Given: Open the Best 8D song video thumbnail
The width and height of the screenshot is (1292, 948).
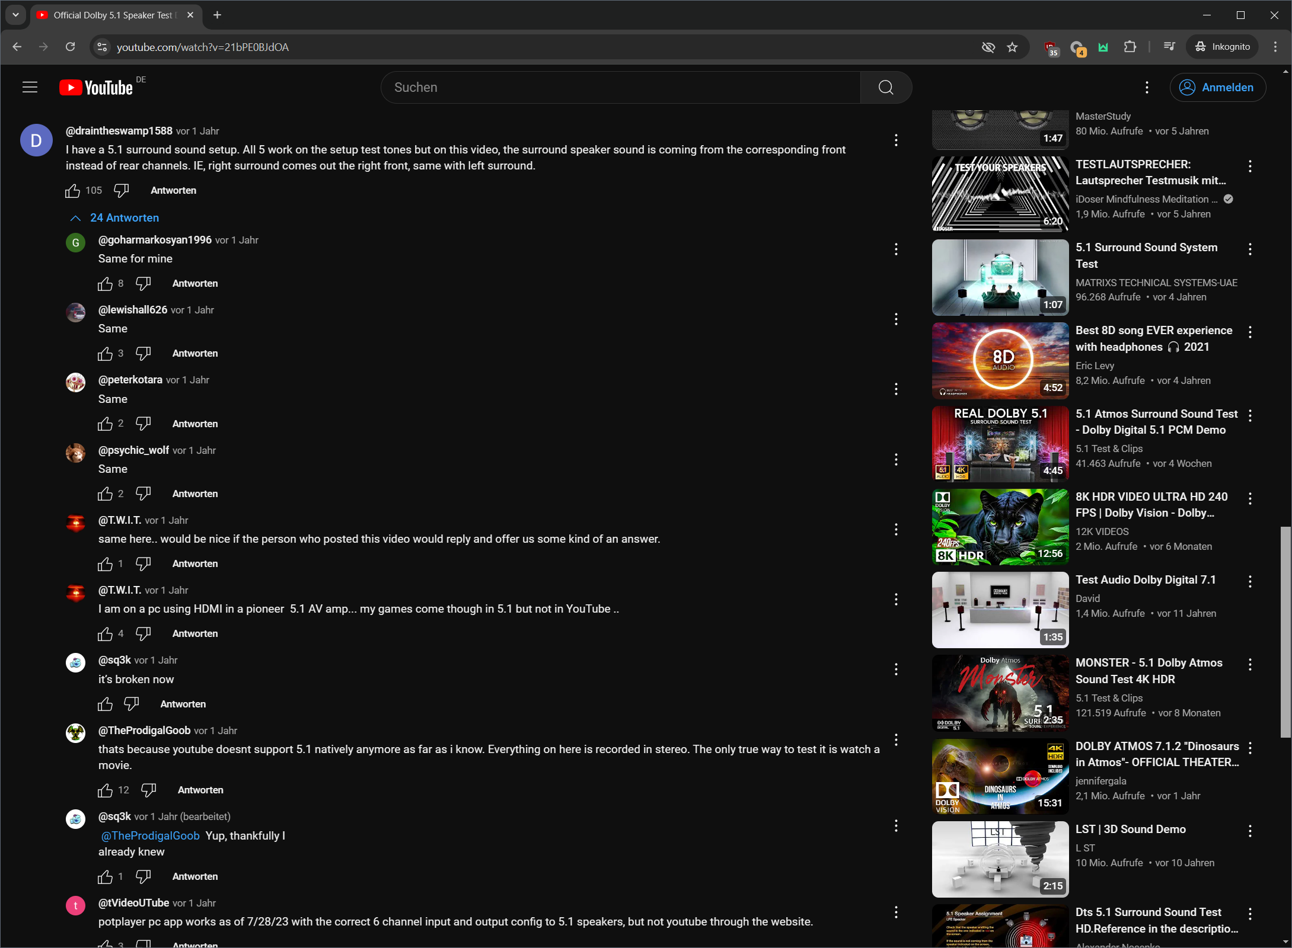Looking at the screenshot, I should coord(1000,360).
